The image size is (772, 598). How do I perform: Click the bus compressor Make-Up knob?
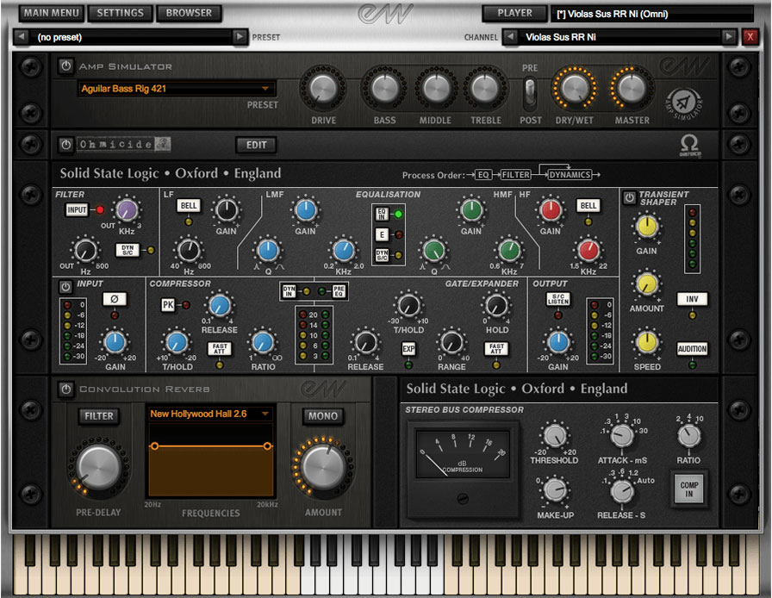[556, 489]
